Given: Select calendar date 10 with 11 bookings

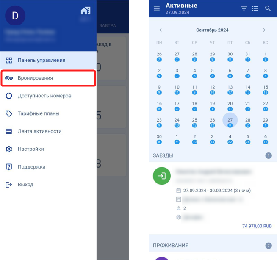Looking at the screenshot, I should [x=177, y=89].
